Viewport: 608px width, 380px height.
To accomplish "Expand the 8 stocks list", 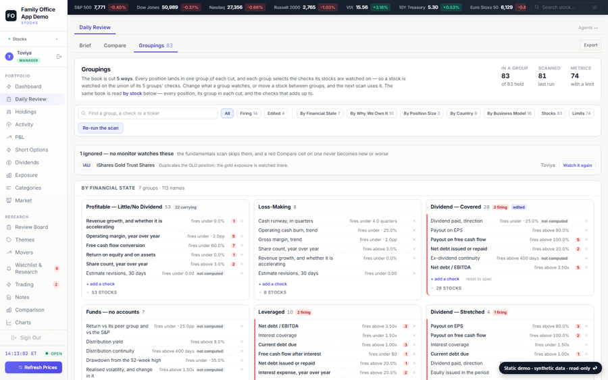I will click(273, 292).
